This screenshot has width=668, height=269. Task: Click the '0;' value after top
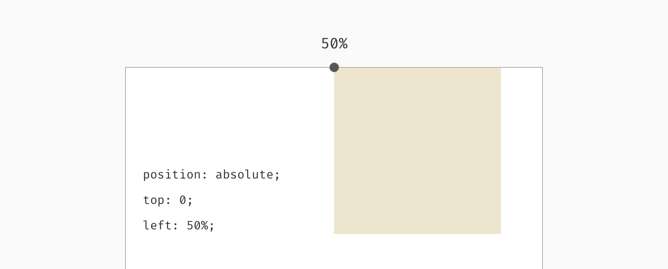pos(186,200)
